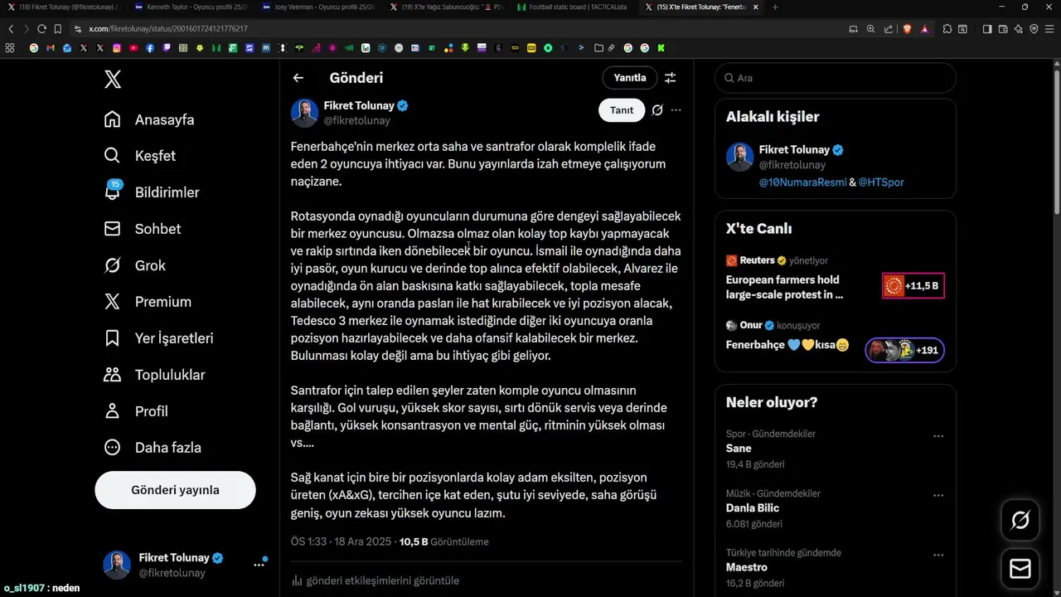This screenshot has height=597, width=1061.
Task: Click the browser back button
Action: point(11,28)
